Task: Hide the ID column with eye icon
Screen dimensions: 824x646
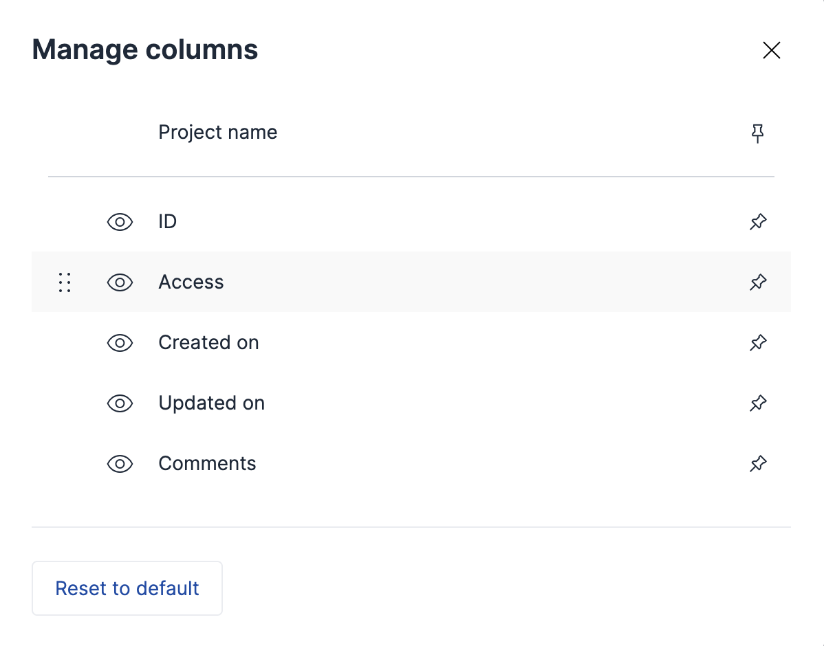Action: tap(120, 222)
